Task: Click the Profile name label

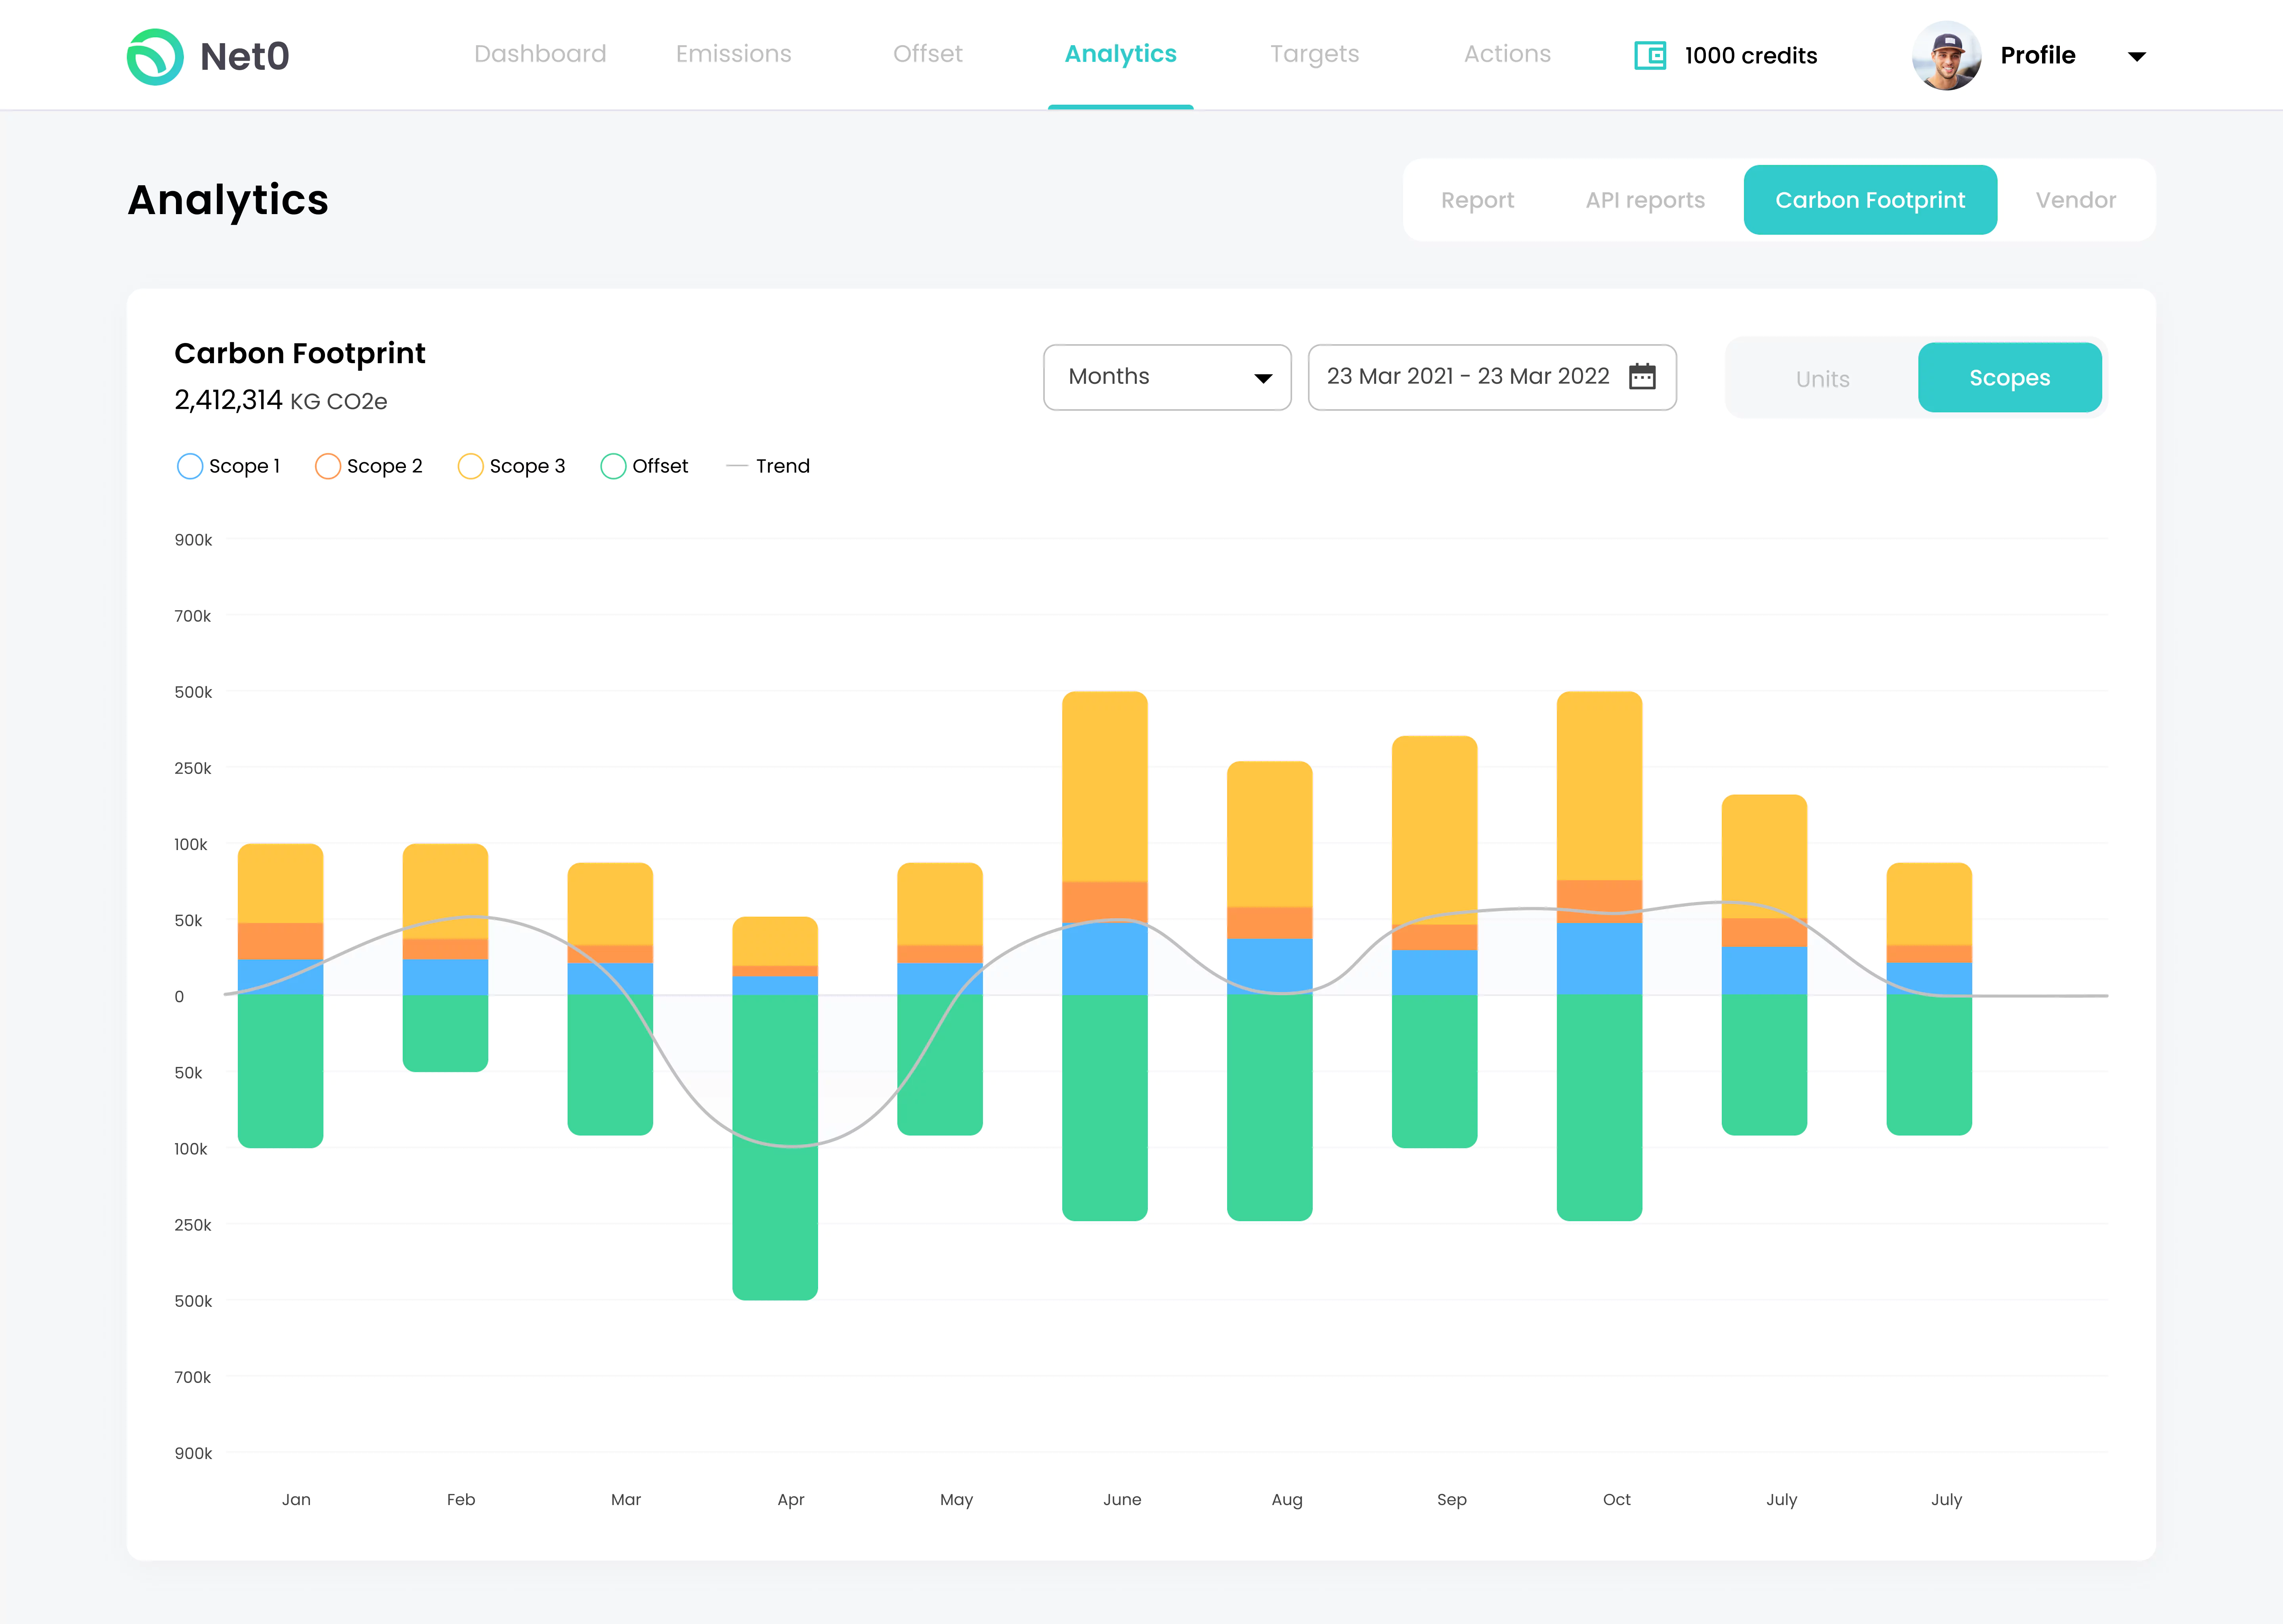Action: tap(2037, 55)
